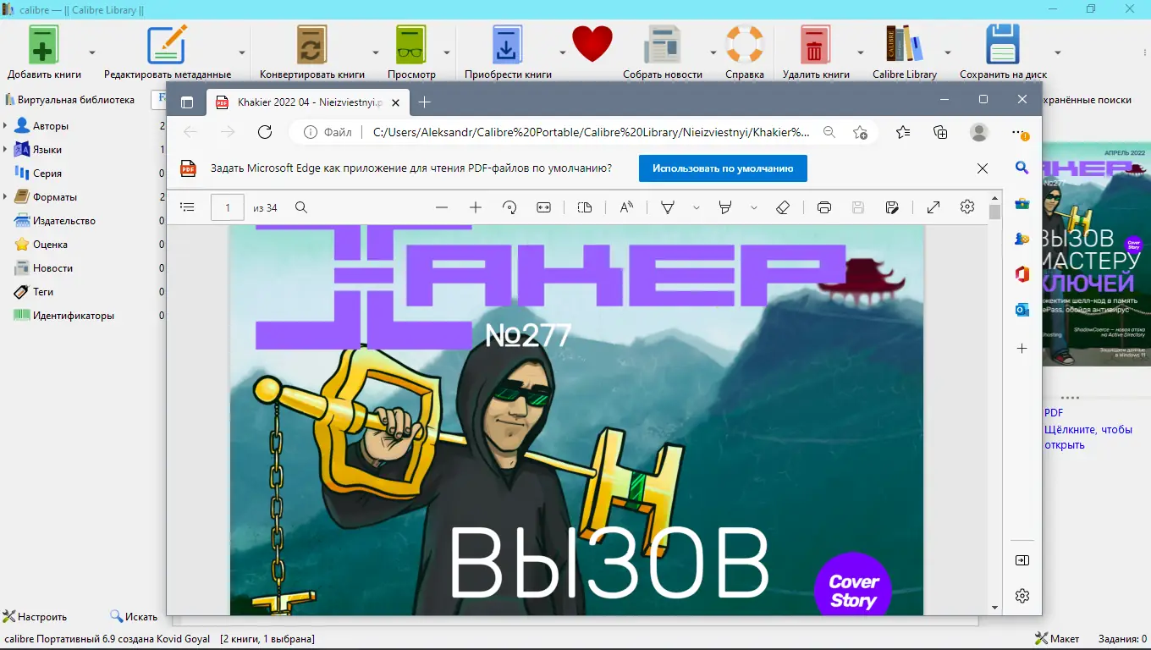Open the Просмотр dropdown arrow

tap(445, 51)
